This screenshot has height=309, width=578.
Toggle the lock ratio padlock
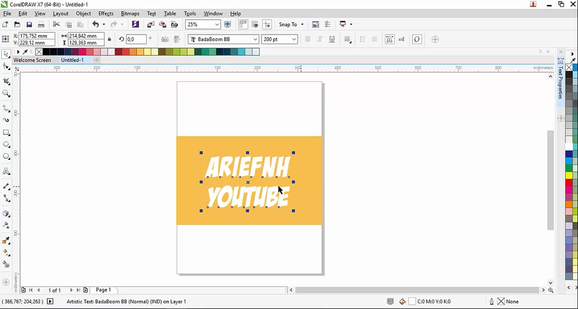click(x=109, y=39)
